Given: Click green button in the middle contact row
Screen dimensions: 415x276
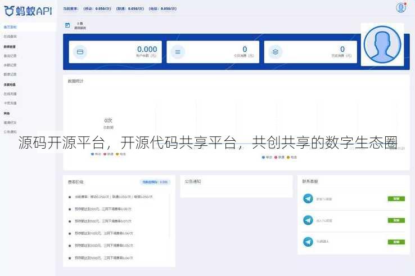Looking at the screenshot, I should [x=396, y=220].
